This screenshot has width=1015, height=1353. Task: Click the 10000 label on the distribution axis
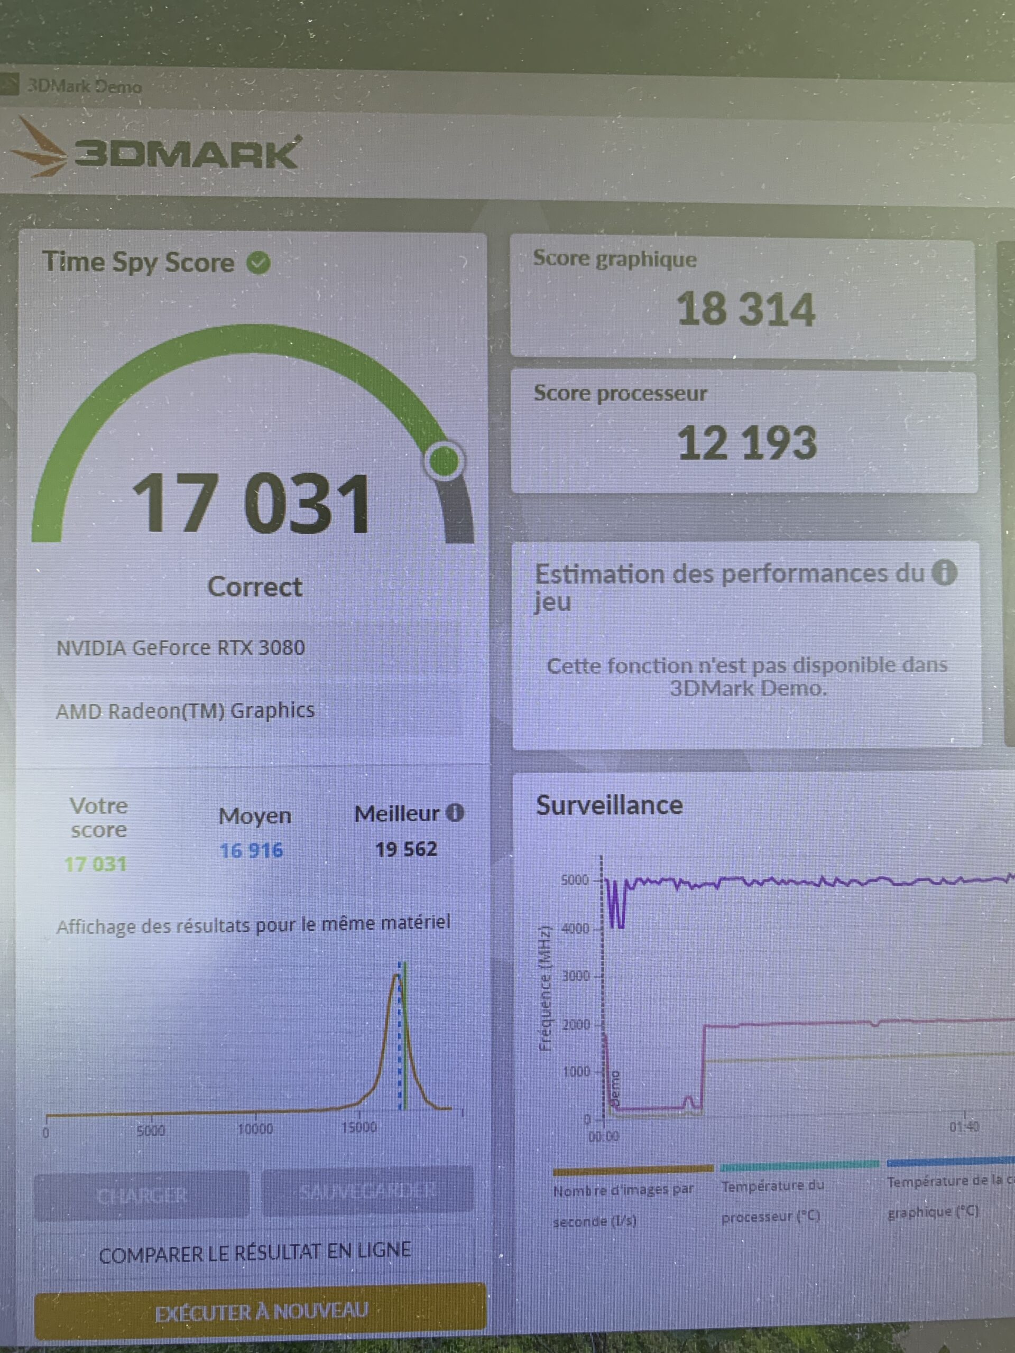pos(255,1128)
